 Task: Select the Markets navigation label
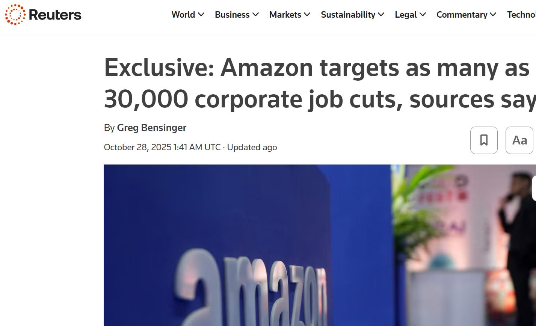tap(285, 15)
